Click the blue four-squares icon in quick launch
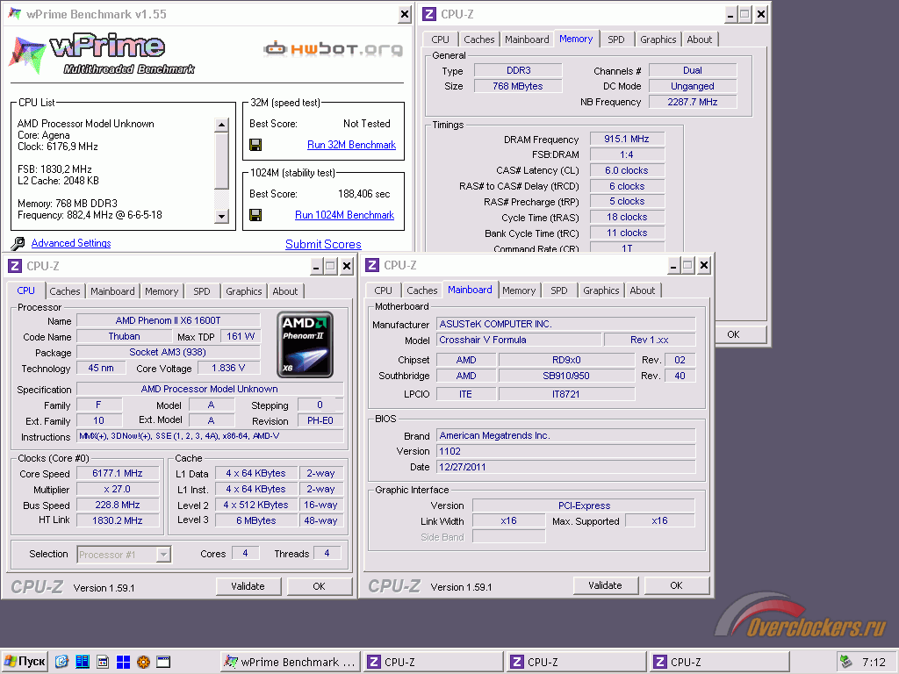This screenshot has height=674, width=899. tap(123, 662)
